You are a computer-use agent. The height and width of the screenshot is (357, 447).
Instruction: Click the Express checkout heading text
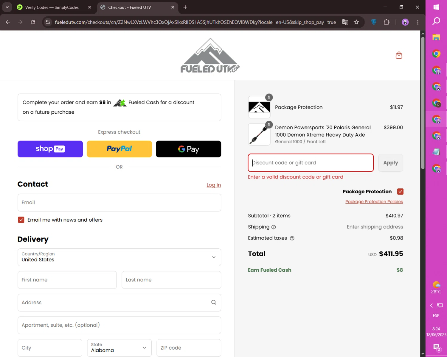click(x=119, y=132)
